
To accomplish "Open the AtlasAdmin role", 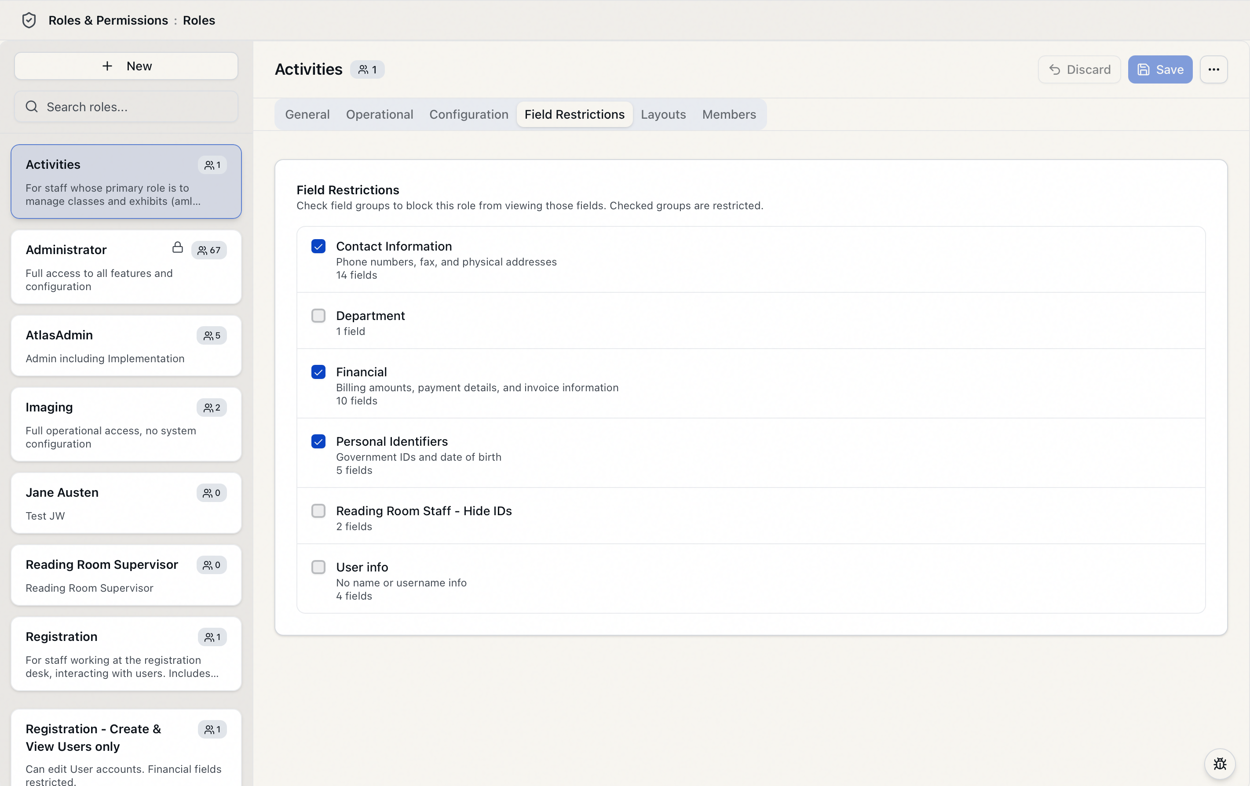I will (x=126, y=346).
